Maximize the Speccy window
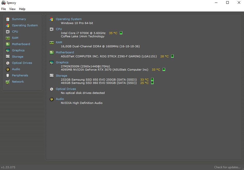 click(227, 3)
